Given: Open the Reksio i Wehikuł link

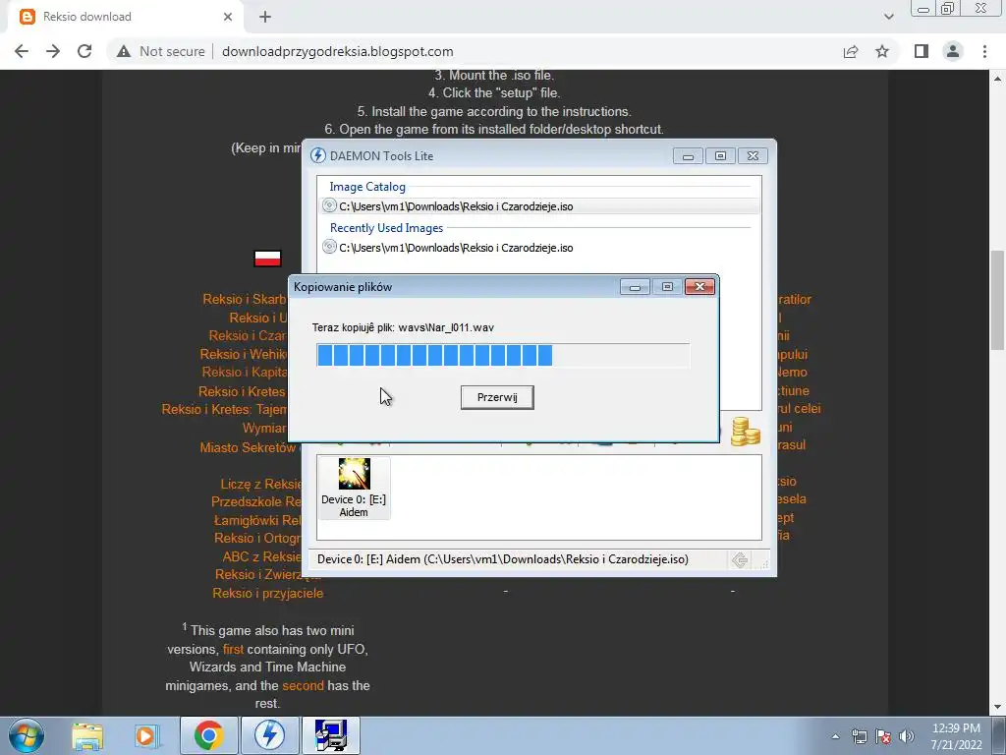Looking at the screenshot, I should [244, 354].
